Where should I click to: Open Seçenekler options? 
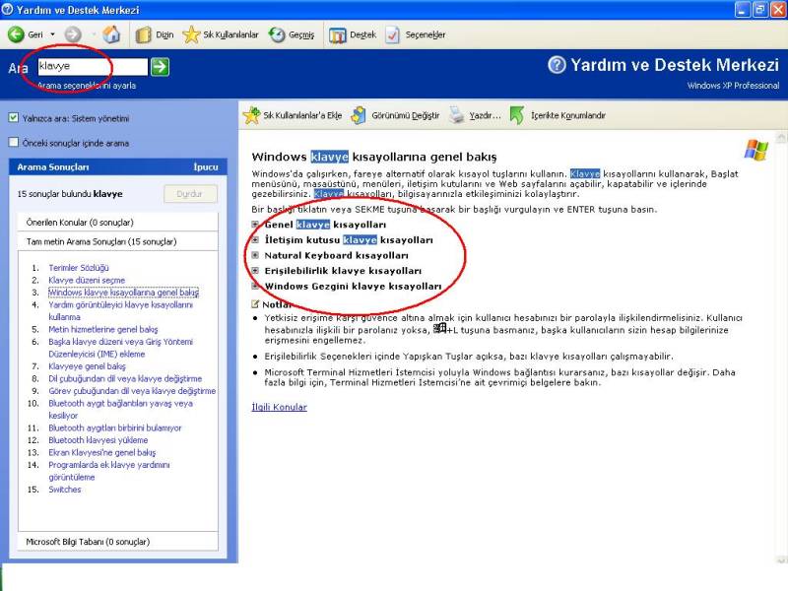pos(415,34)
